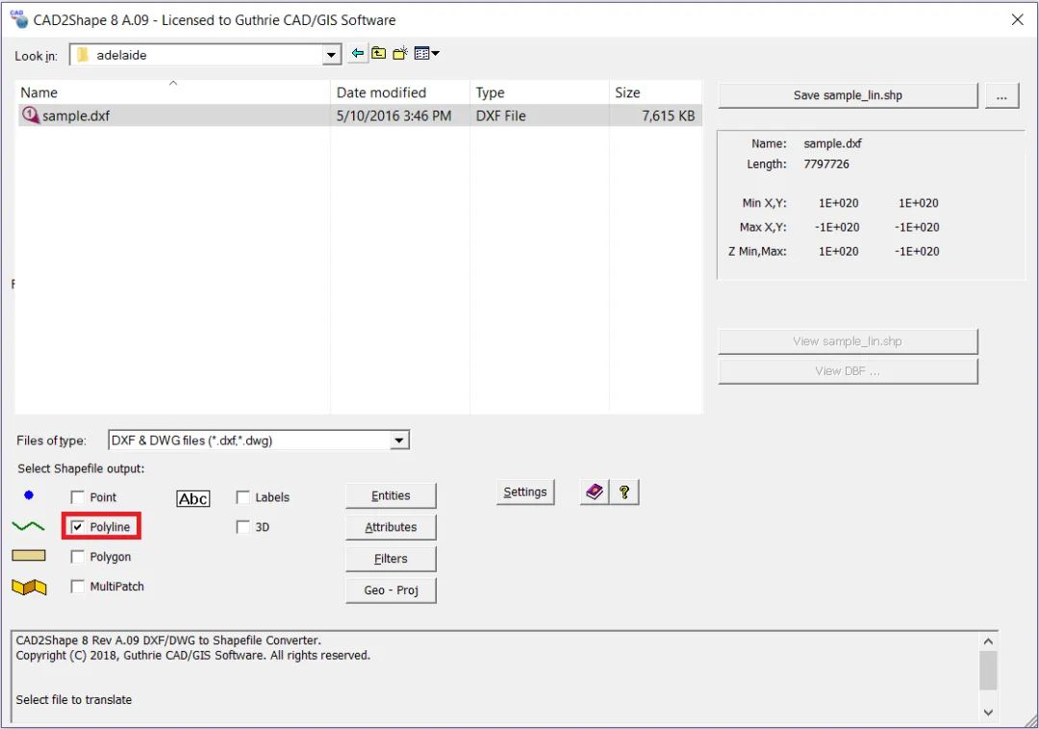Click the 7,615 KB size cell

[x=668, y=115]
